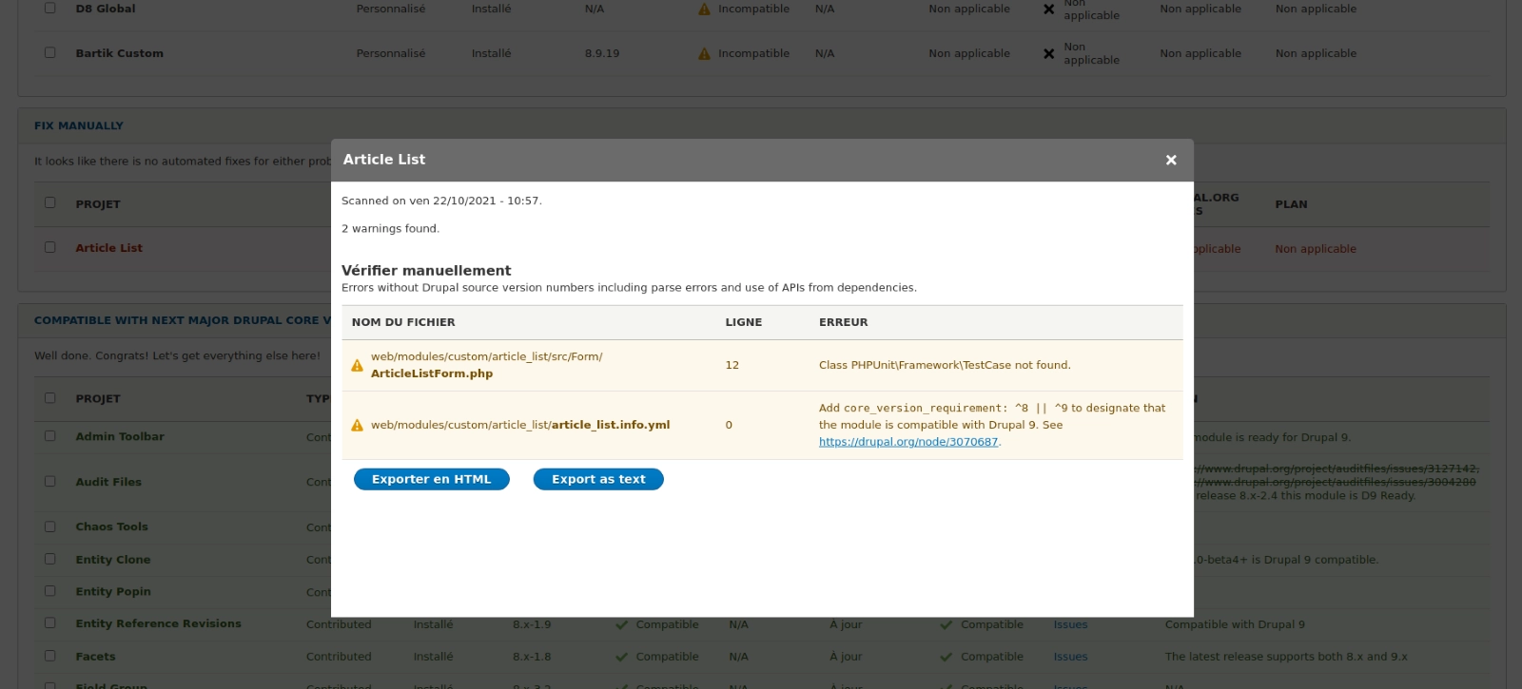Viewport: 1522px width, 689px height.
Task: Click the green checkmark before Compatible in Facets row
Action: pyautogui.click(x=621, y=657)
